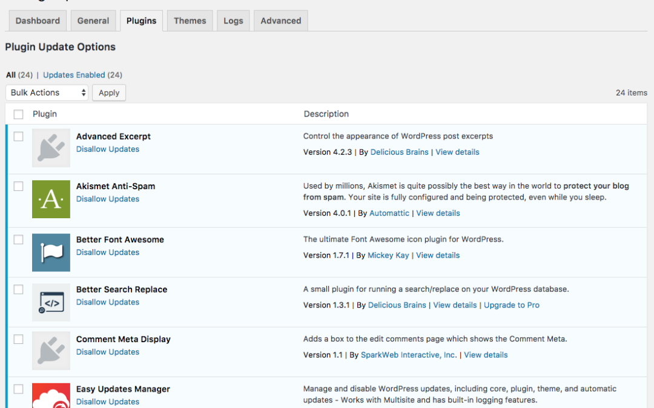This screenshot has width=654, height=408.
Task: Click the Comment Meta Display plug icon
Action: click(51, 351)
